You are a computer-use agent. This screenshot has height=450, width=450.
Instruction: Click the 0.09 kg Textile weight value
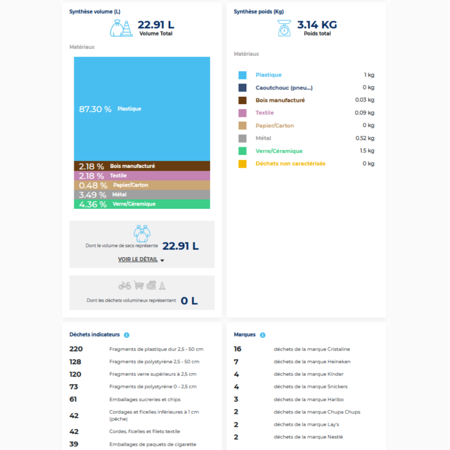(364, 113)
